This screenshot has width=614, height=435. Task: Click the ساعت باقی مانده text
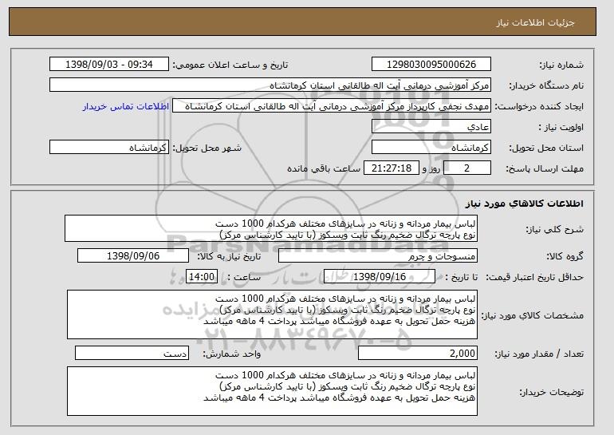(324, 168)
